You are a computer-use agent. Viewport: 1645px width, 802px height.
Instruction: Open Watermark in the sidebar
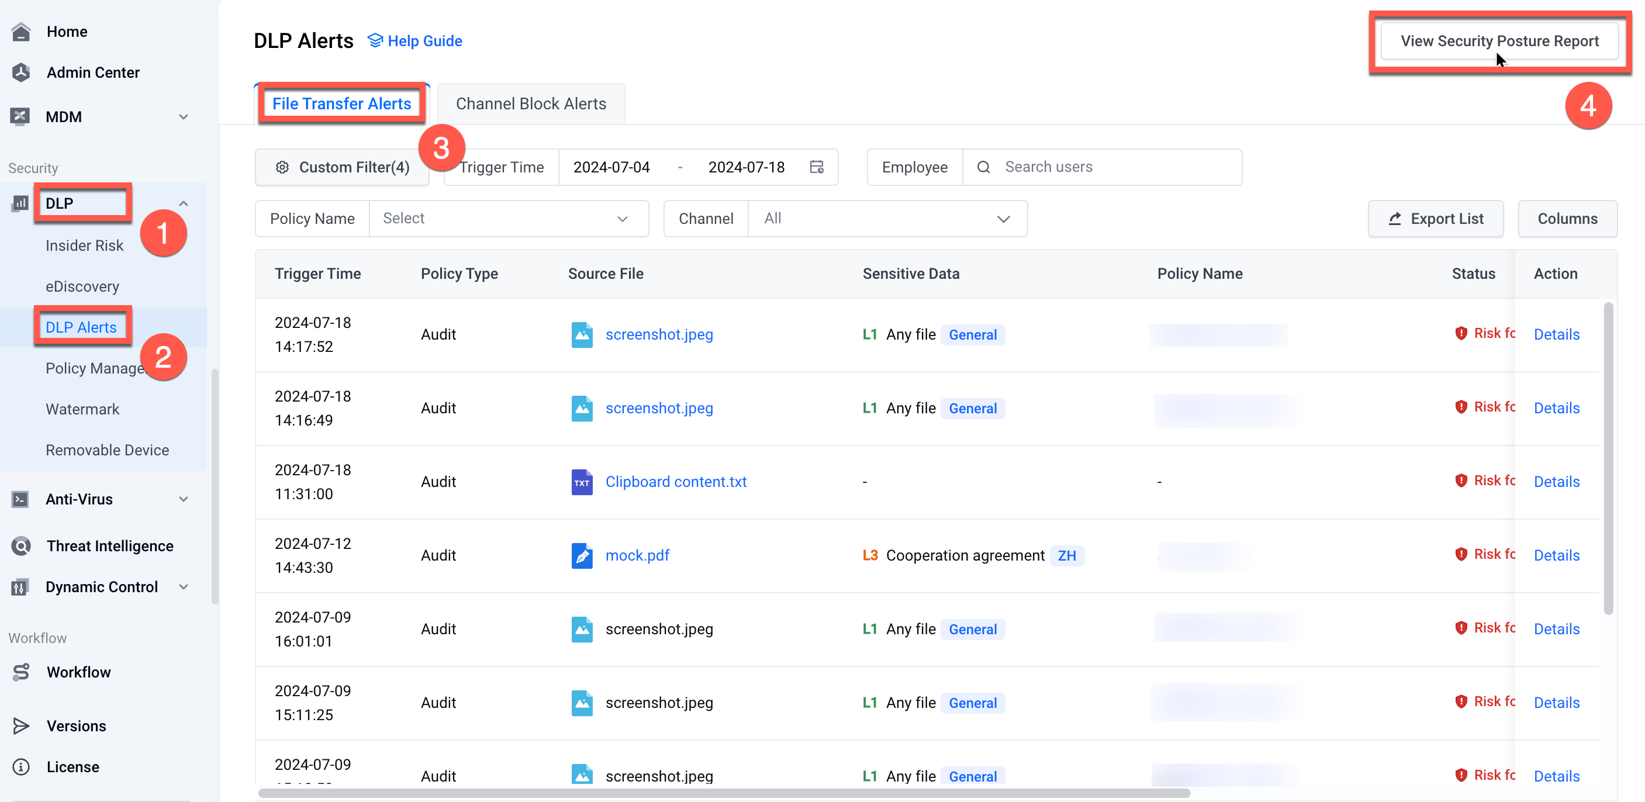(82, 409)
